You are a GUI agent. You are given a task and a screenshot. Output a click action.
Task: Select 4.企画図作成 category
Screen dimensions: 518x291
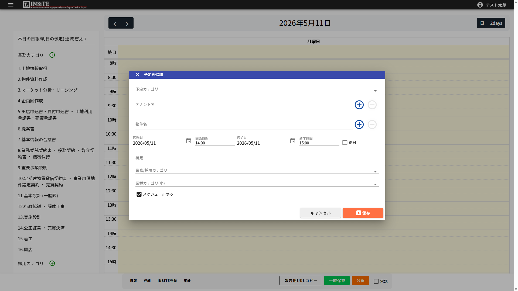click(30, 101)
